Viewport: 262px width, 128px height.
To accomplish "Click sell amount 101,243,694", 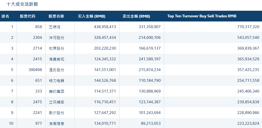I will click(150, 113).
